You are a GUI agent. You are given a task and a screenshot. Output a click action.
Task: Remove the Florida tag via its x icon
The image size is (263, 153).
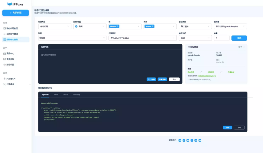[117, 26]
